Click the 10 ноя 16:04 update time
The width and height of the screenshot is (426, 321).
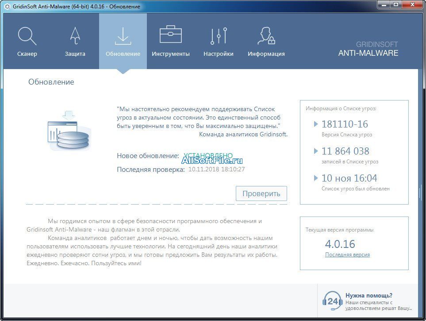click(x=349, y=178)
